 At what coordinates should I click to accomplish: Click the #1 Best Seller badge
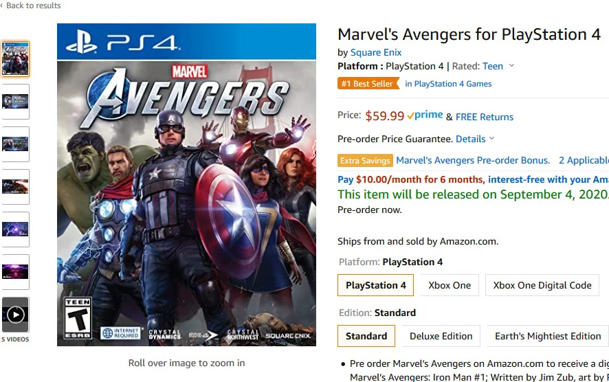(368, 83)
